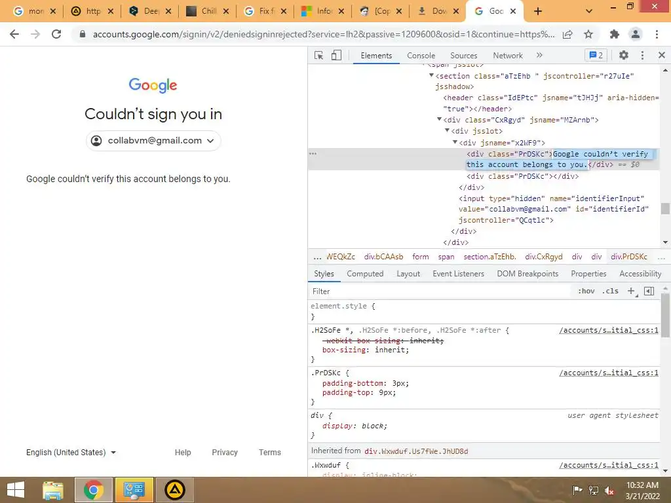The width and height of the screenshot is (671, 503).
Task: Reload the current page
Action: [56, 34]
